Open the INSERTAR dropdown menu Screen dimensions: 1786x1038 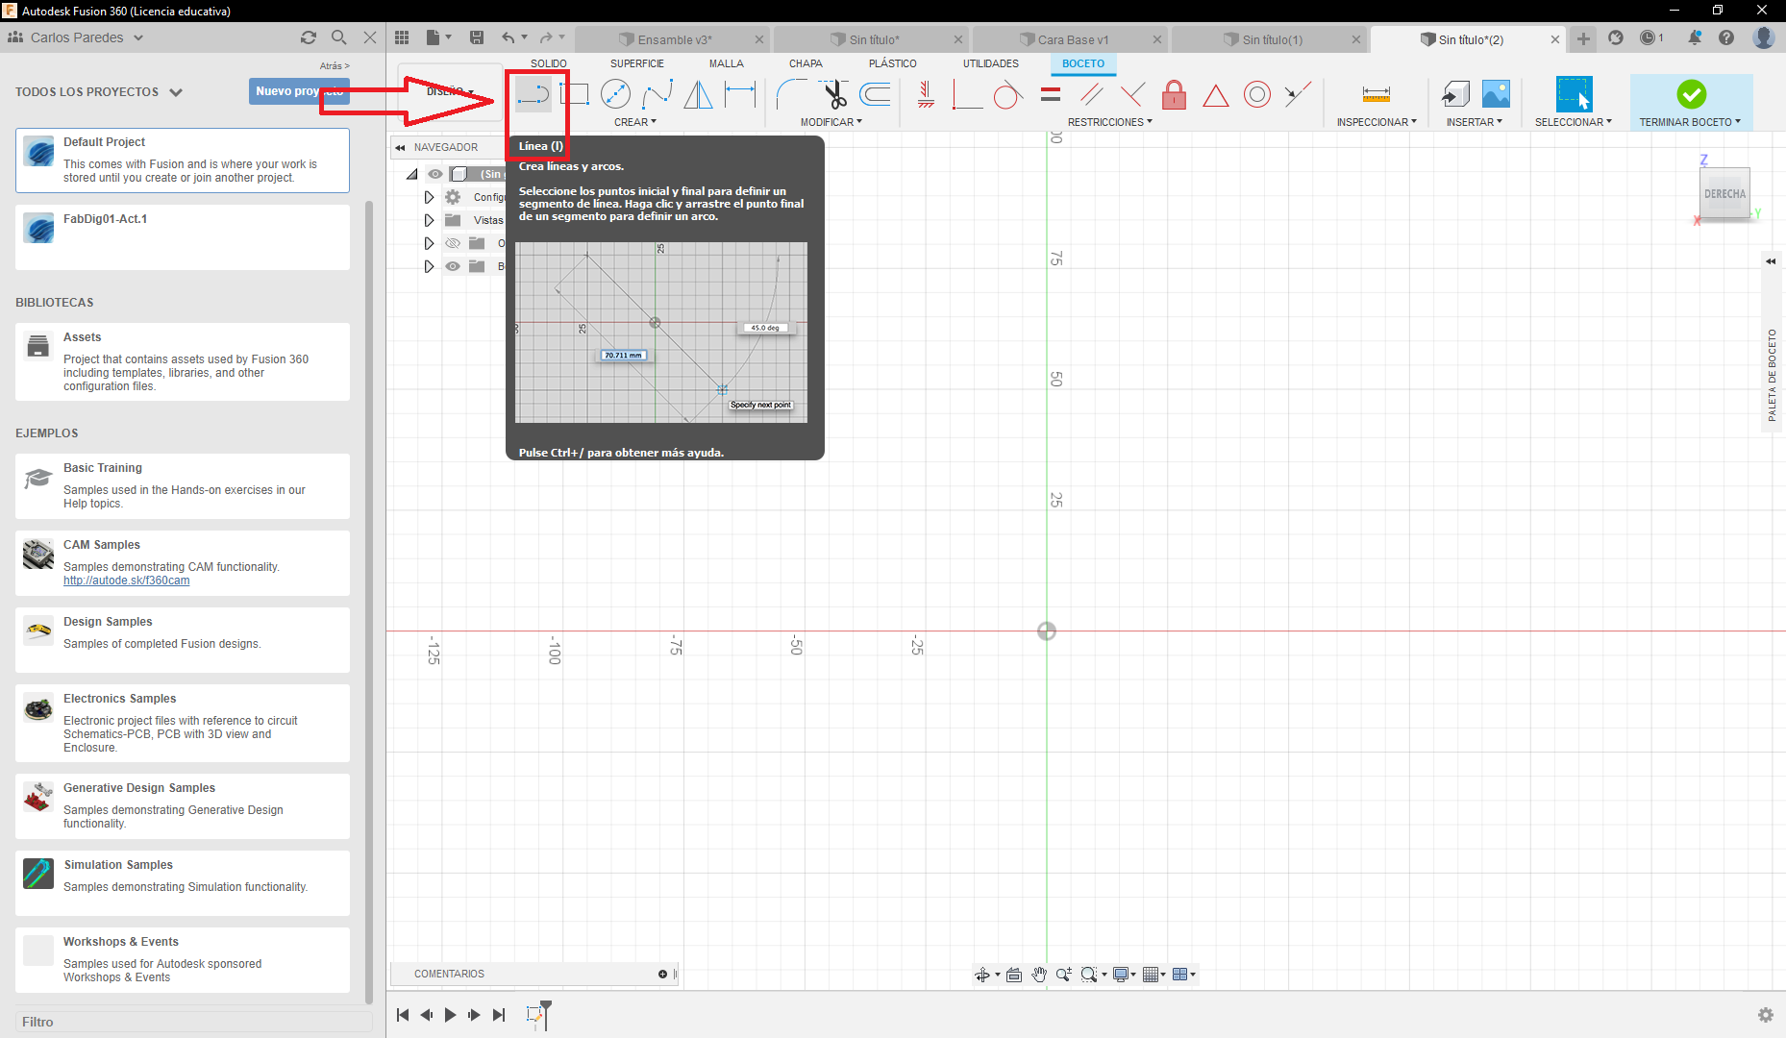[1475, 122]
